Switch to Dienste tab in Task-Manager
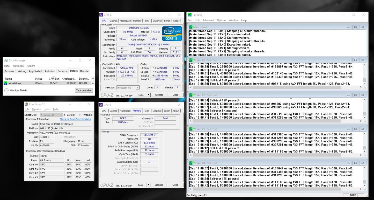The width and height of the screenshot is (374, 200). click(x=84, y=71)
